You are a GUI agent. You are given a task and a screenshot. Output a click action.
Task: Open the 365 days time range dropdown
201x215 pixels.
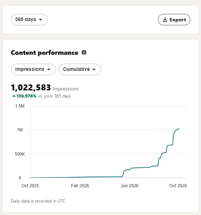(x=29, y=20)
